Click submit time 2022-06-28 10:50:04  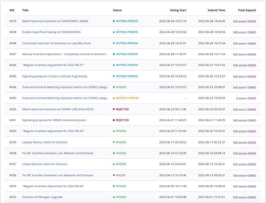click(211, 32)
